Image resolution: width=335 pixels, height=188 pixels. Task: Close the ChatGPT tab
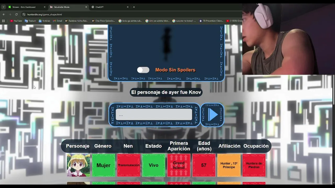[x=128, y=7]
